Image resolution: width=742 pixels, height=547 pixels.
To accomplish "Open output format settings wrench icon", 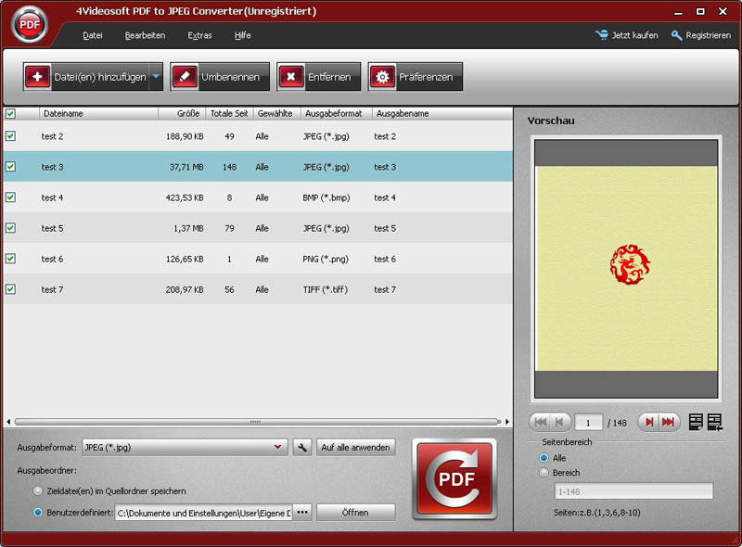I will (x=302, y=447).
